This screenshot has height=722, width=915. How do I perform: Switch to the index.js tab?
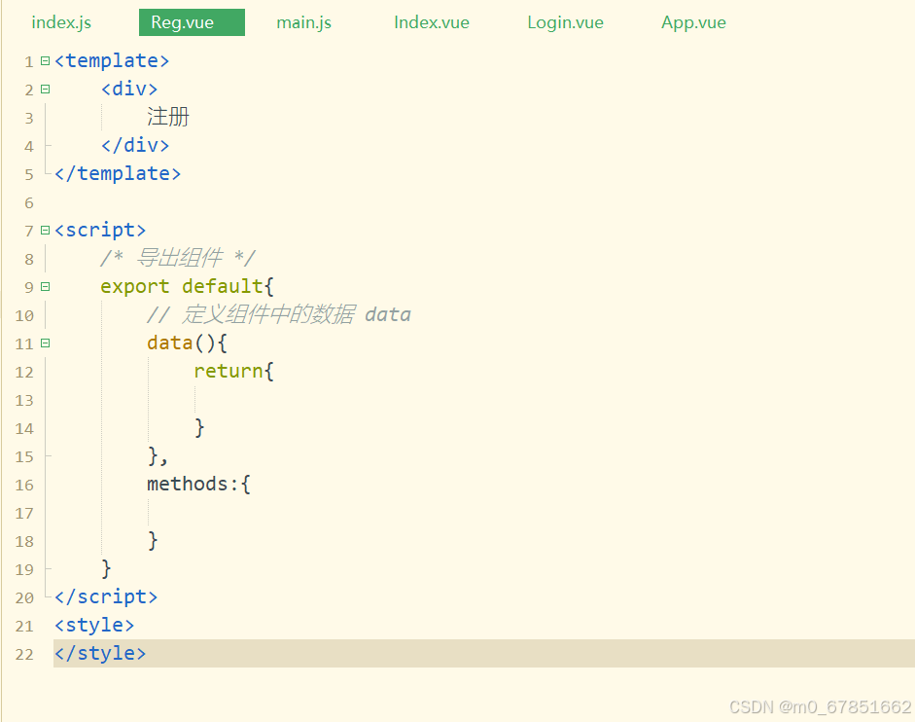click(61, 22)
